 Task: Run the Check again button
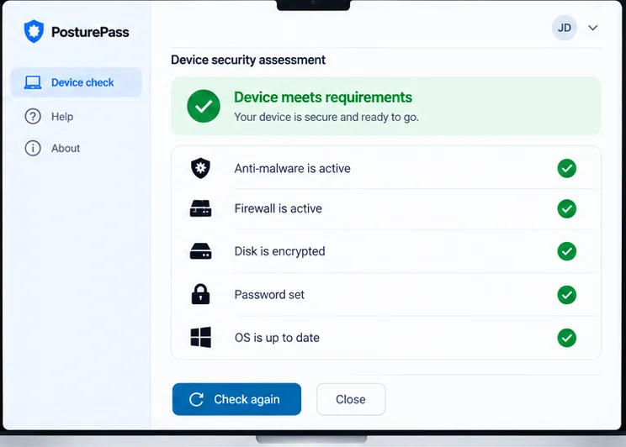tap(236, 399)
